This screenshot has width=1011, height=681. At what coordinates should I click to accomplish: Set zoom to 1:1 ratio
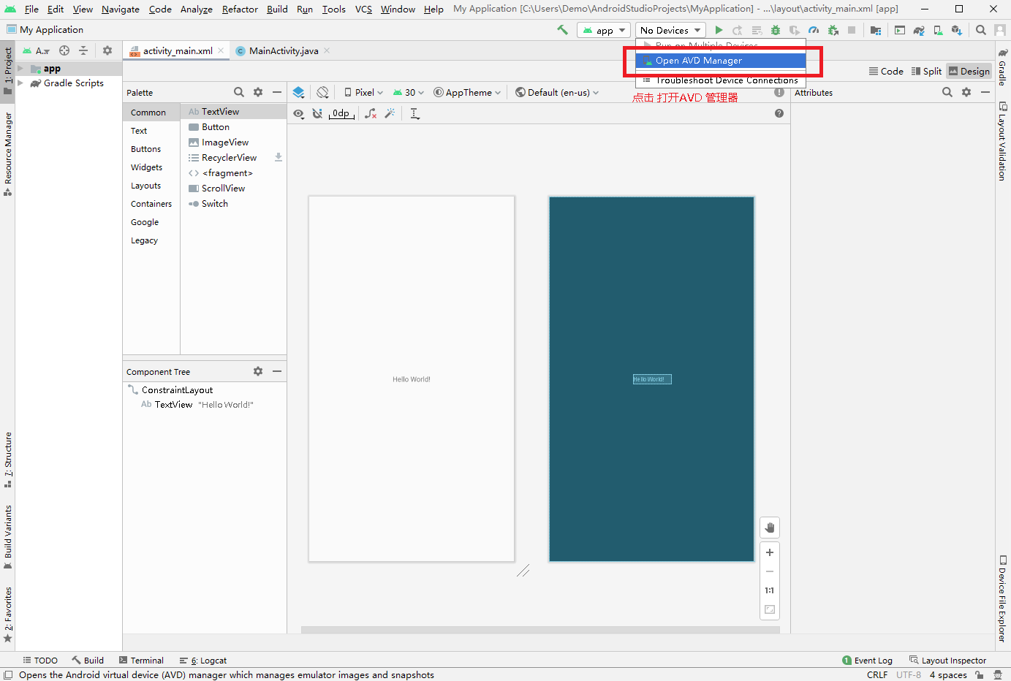pyautogui.click(x=770, y=590)
